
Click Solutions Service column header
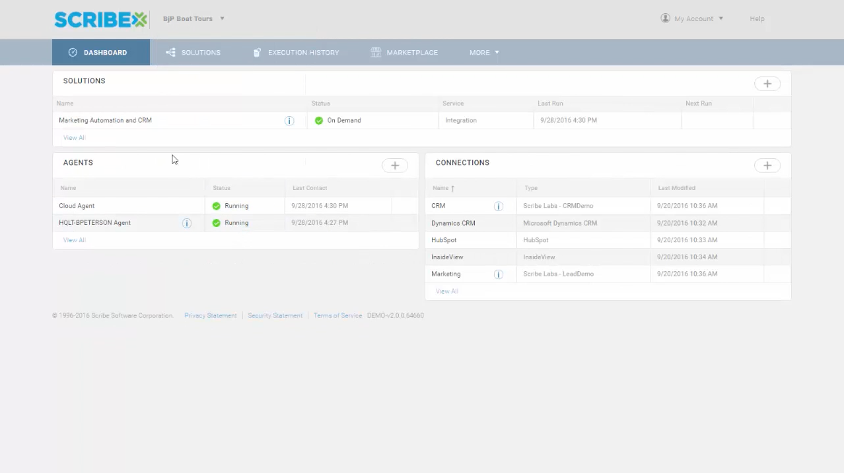pos(453,104)
